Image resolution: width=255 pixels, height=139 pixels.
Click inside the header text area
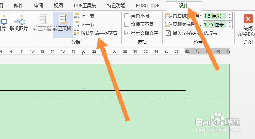(83, 87)
